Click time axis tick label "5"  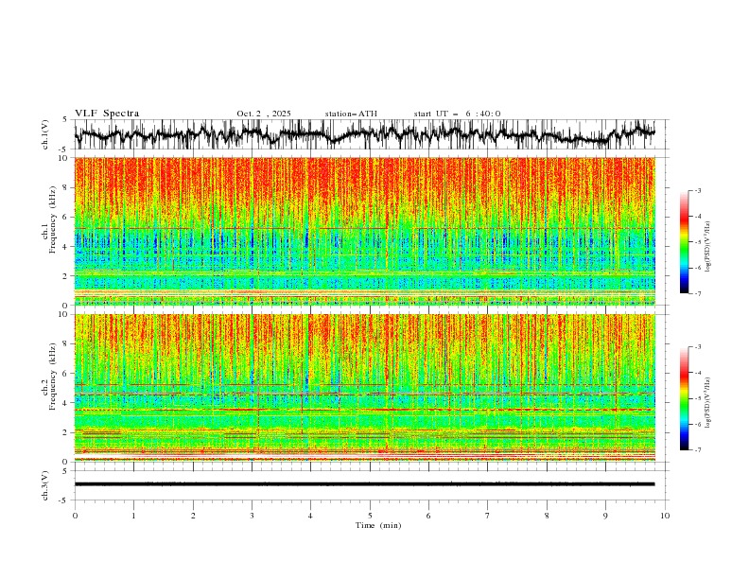[x=370, y=516]
